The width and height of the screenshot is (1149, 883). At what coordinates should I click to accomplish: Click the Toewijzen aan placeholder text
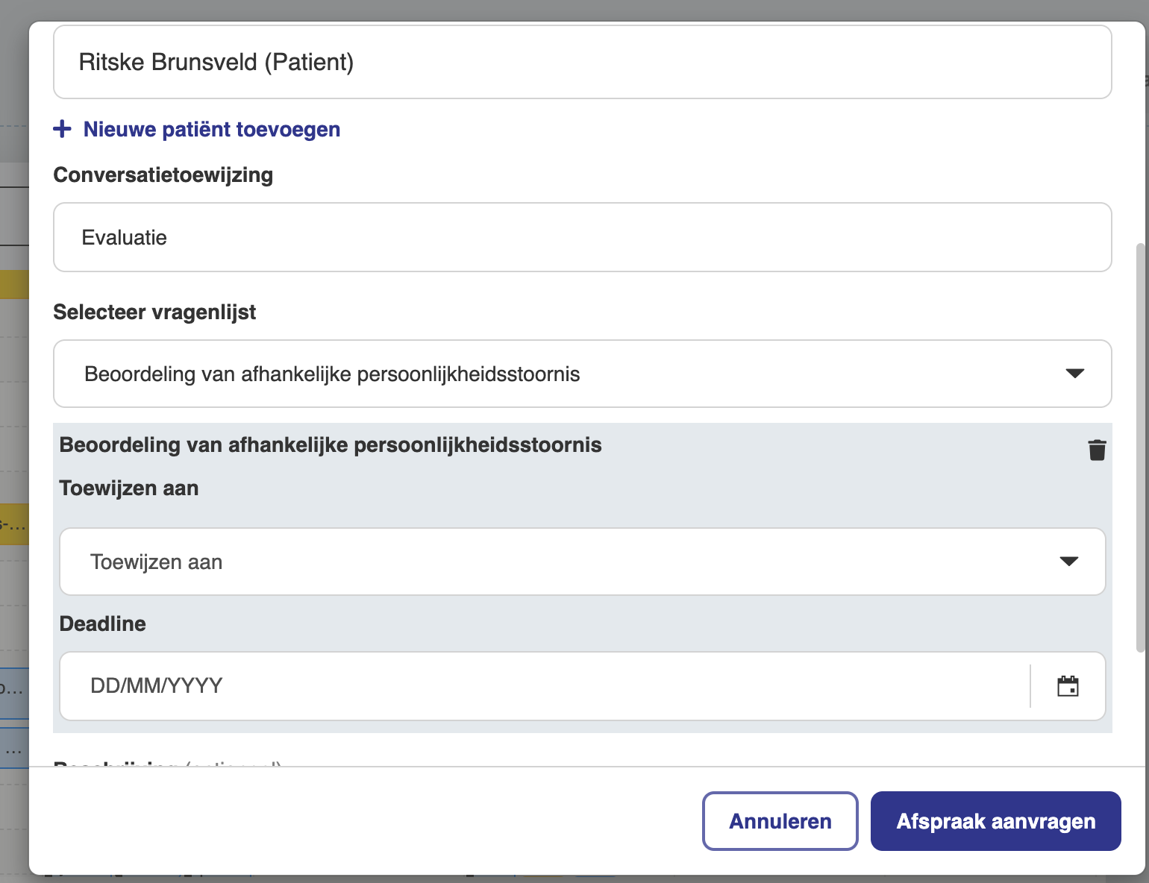tap(157, 562)
